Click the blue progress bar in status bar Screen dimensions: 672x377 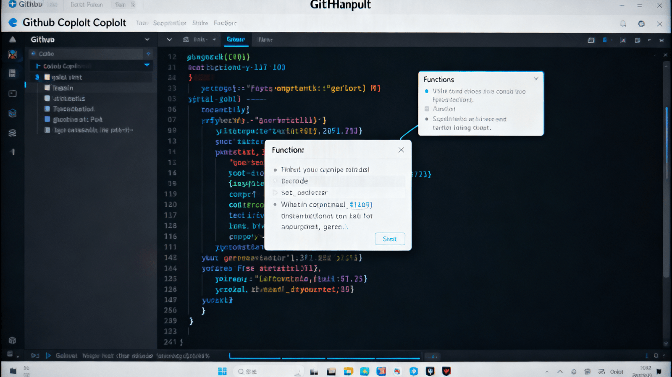pos(324,358)
